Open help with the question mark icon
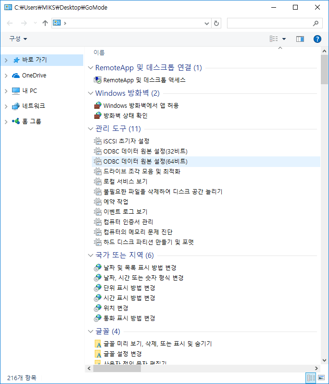Screen dimensions: 329x384 [x=317, y=38]
